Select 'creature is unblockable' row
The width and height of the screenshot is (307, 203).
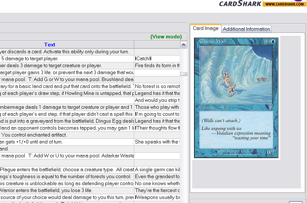[67, 184]
